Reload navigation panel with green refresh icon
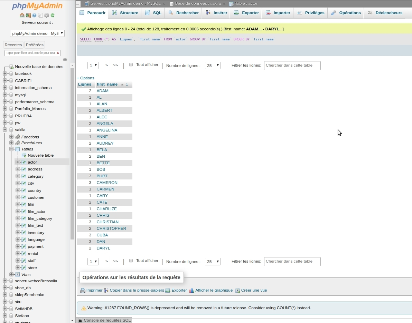Screen dimensions: 412x323 point(53,15)
